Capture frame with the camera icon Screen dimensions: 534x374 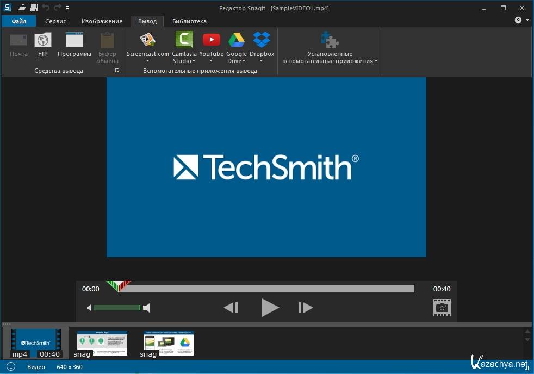pyautogui.click(x=442, y=308)
